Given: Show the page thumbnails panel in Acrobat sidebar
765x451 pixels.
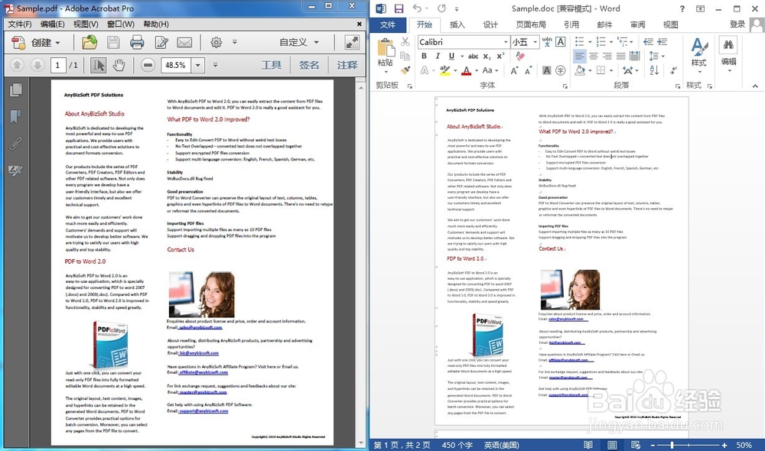Looking at the screenshot, I should pos(15,89).
